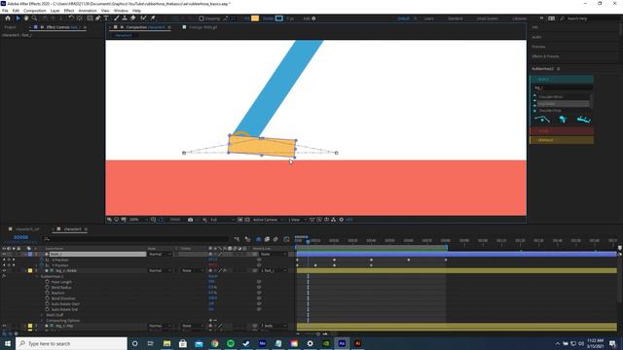Click timeline layer search field
Viewport: 623px width, 350px height.
135,239
